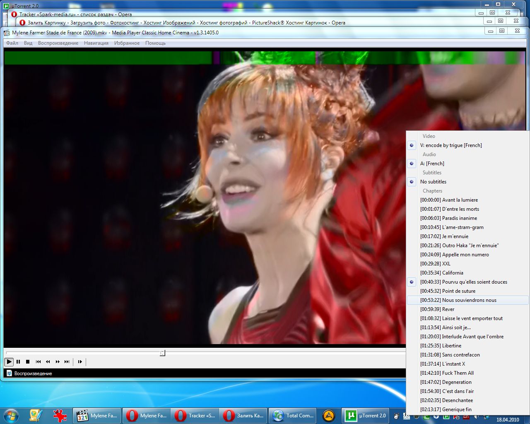Jump to chapter 'Rever'

(468, 309)
